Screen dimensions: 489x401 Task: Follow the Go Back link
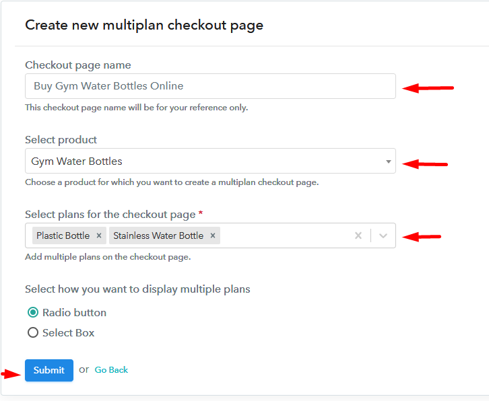coord(111,370)
